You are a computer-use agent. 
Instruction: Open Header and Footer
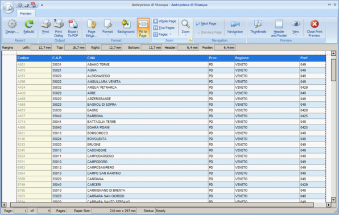279,28
